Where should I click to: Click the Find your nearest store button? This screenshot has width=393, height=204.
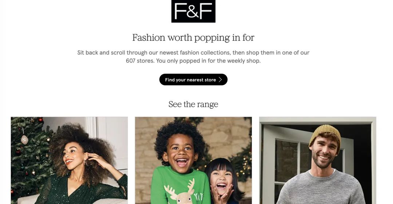pos(193,79)
